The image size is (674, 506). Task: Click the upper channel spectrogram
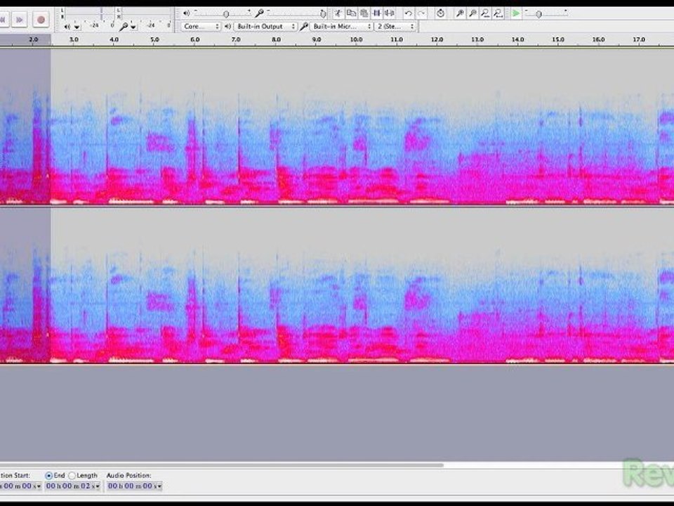(x=337, y=126)
